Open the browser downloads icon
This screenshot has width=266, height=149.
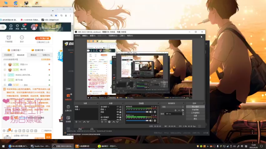click(66, 15)
